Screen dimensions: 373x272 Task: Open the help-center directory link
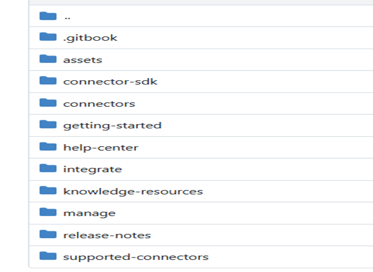coord(101,147)
